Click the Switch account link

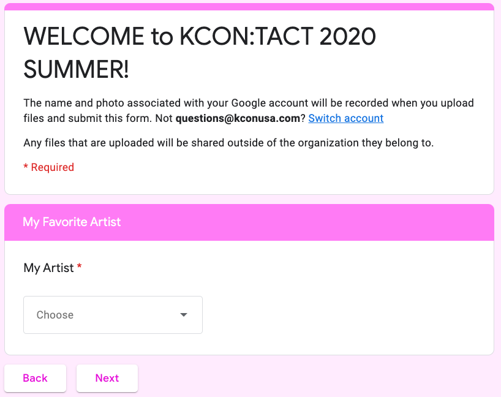pos(345,118)
